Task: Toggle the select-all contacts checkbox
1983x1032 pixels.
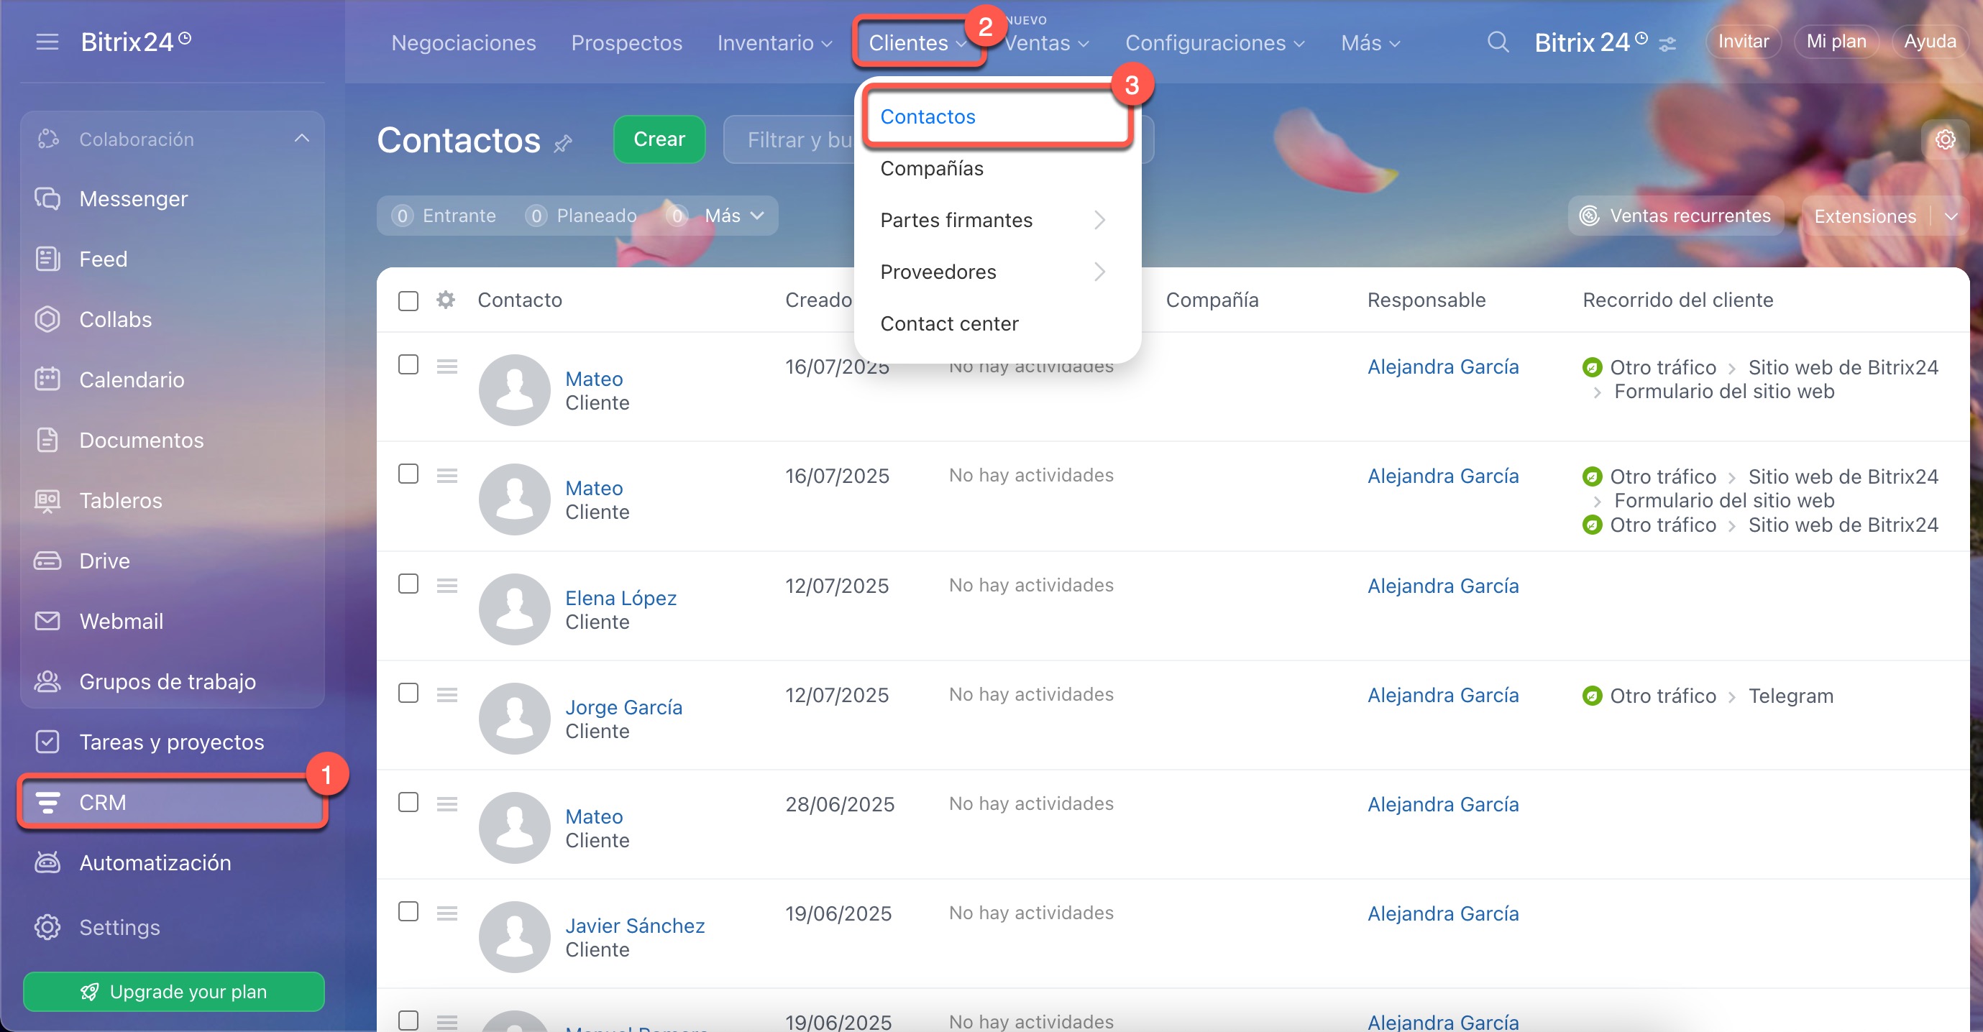Action: 408,300
